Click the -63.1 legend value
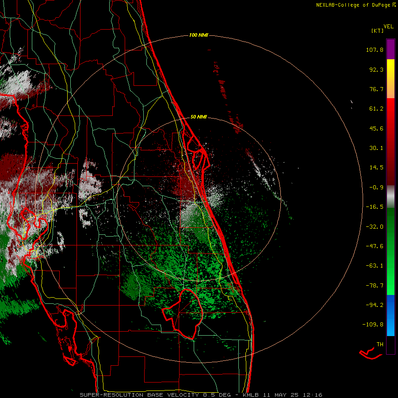The image size is (398, 398). 375,266
